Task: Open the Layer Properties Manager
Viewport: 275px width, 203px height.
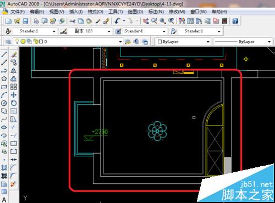Action: [x=8, y=42]
